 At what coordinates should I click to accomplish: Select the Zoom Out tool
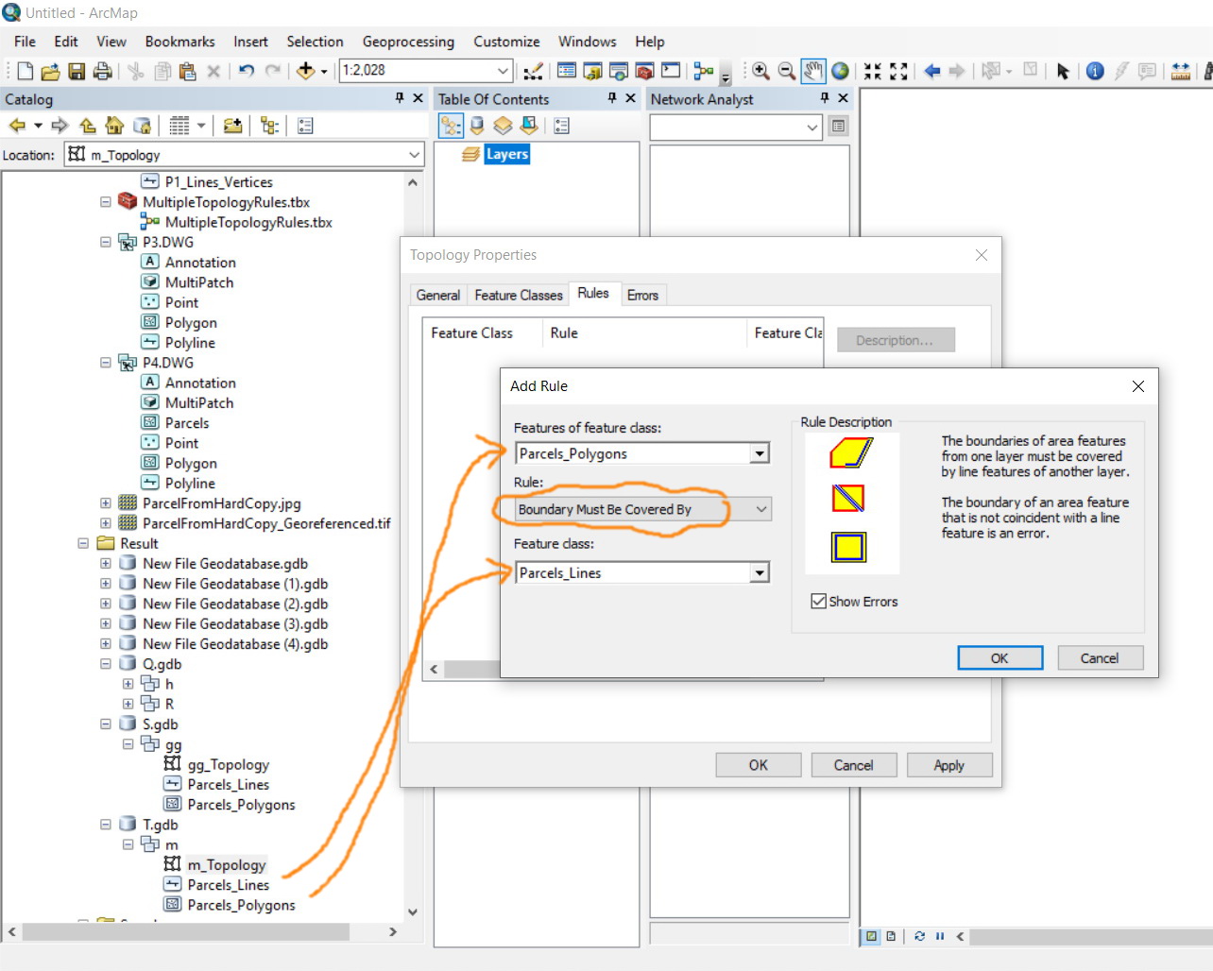(786, 71)
